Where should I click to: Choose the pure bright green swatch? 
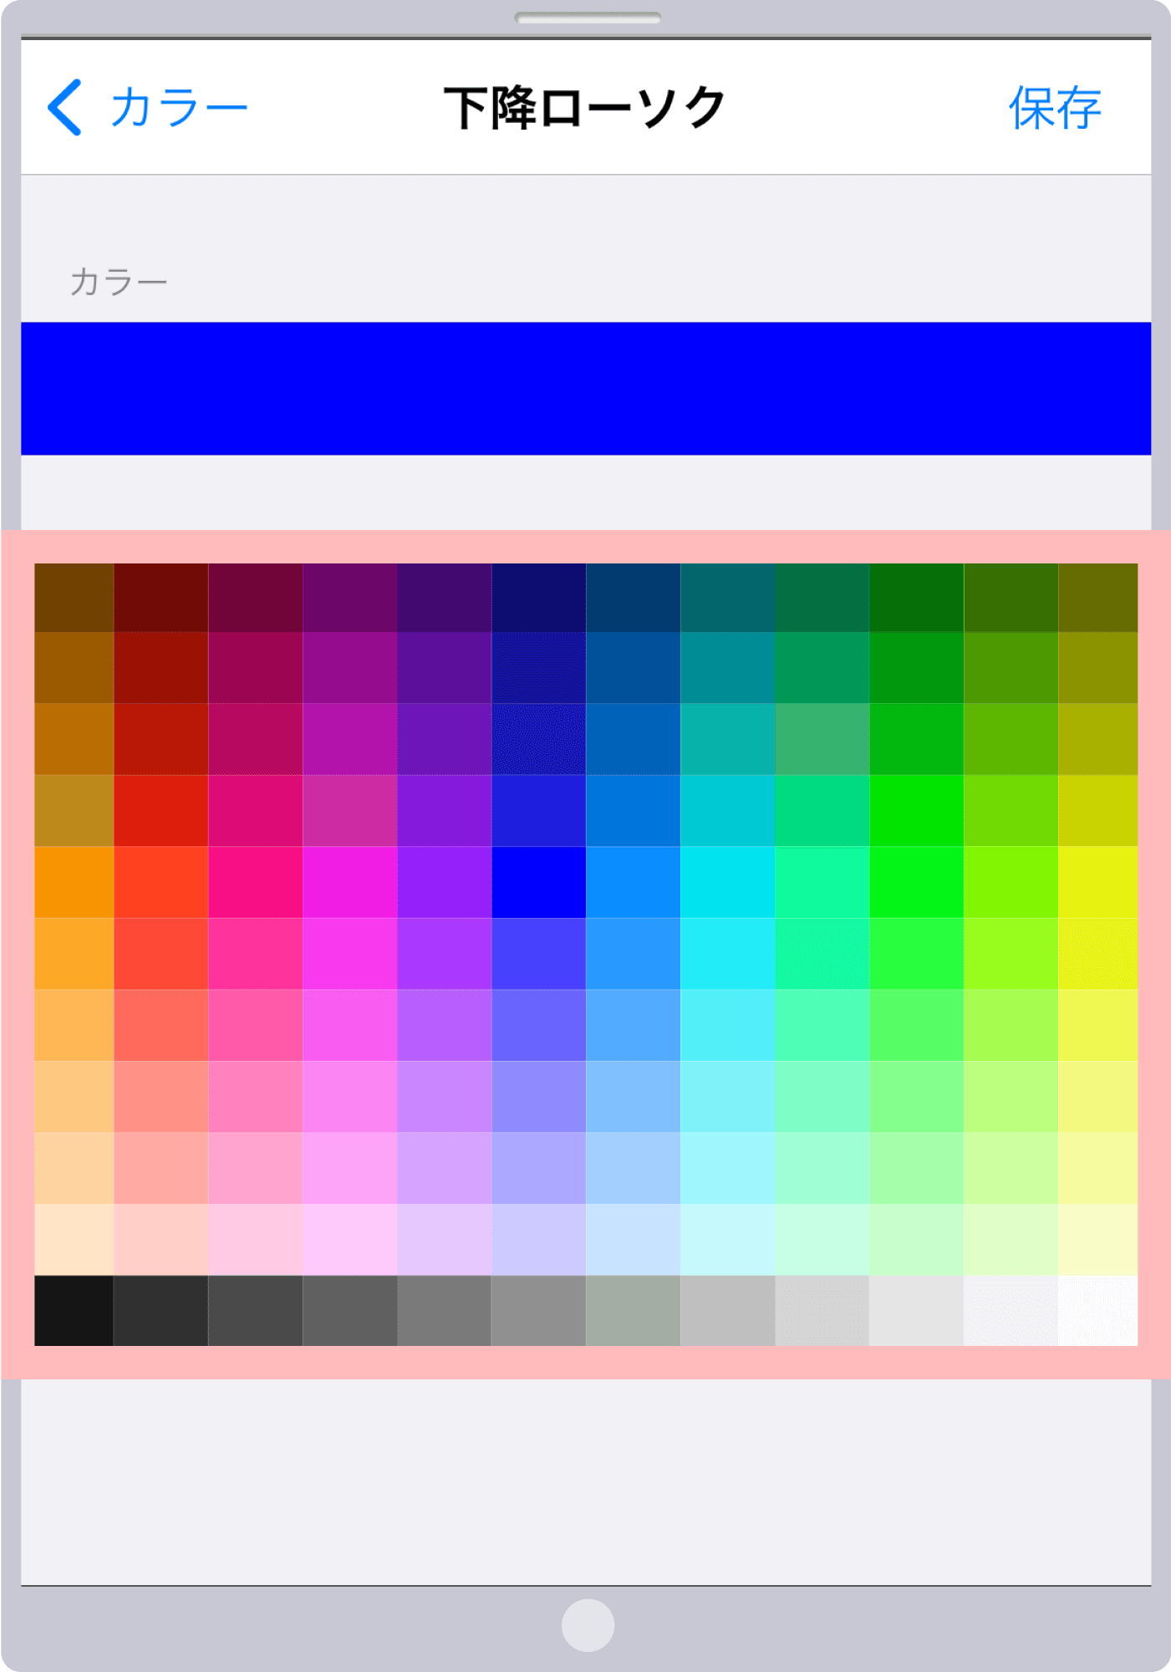point(916,882)
